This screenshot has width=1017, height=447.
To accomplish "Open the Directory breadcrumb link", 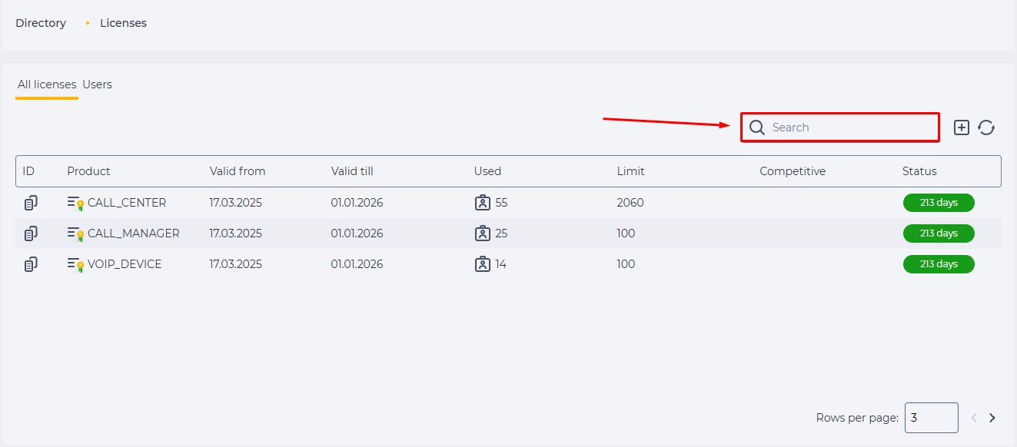I will click(41, 23).
